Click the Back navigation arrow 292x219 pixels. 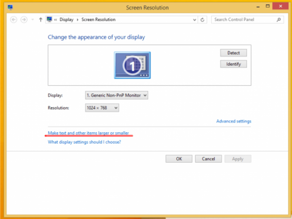(x=14, y=20)
